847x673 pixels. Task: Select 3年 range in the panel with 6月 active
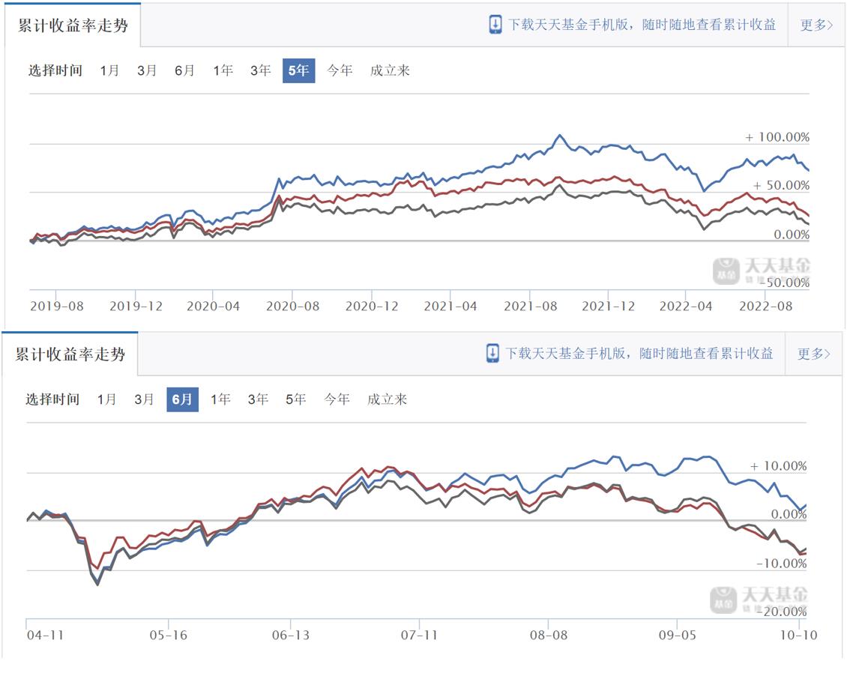tap(258, 399)
